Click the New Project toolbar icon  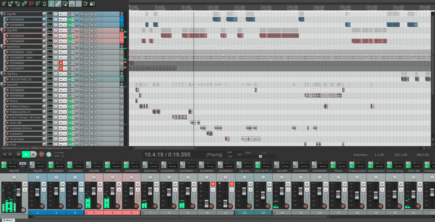pyautogui.click(x=4, y=4)
